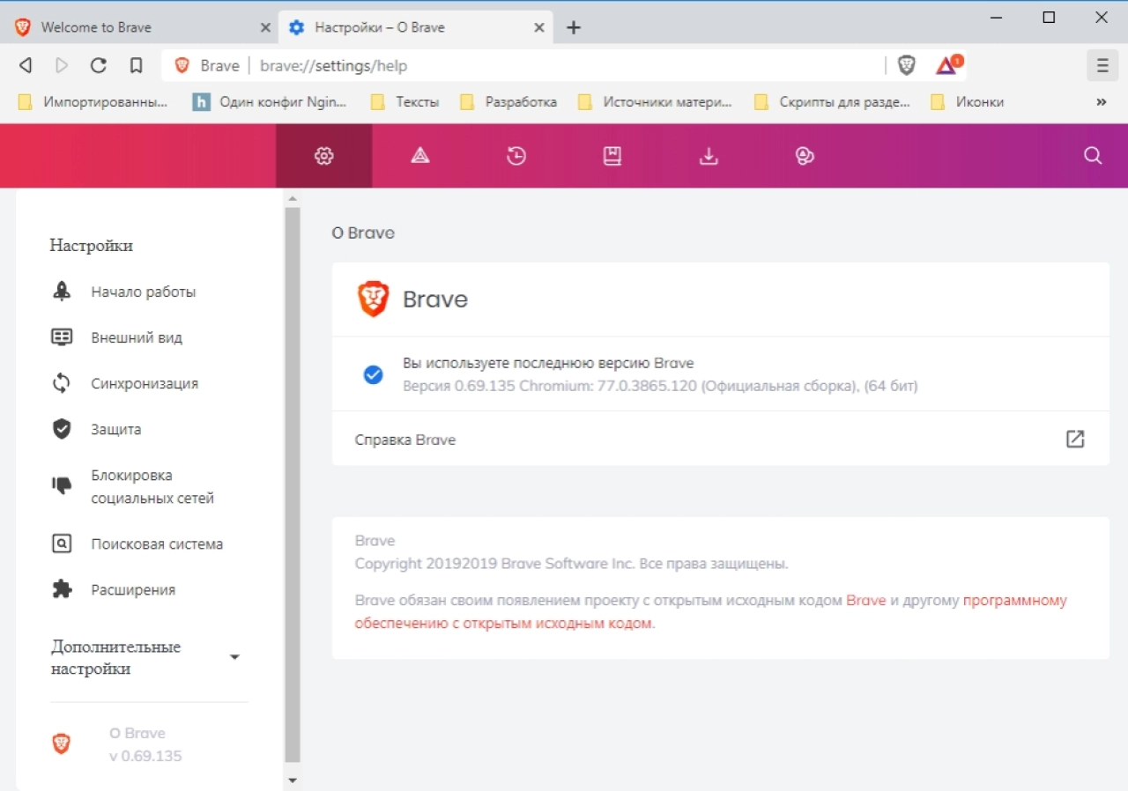Click the Copyright 20192019 Brave Software text
The width and height of the screenshot is (1128, 791).
571,564
